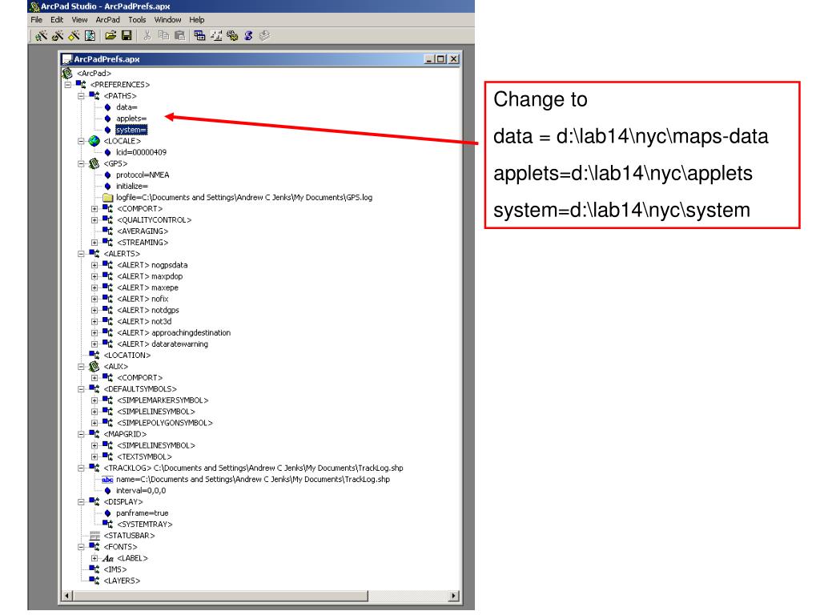
Task: Expand the STREAMING node
Action: pyautogui.click(x=94, y=243)
